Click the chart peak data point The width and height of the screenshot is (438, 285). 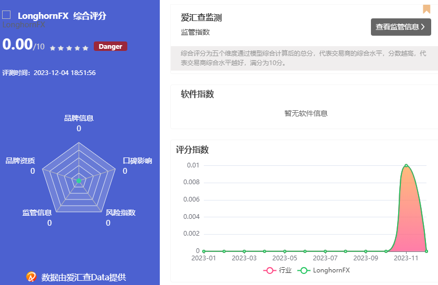pos(406,165)
